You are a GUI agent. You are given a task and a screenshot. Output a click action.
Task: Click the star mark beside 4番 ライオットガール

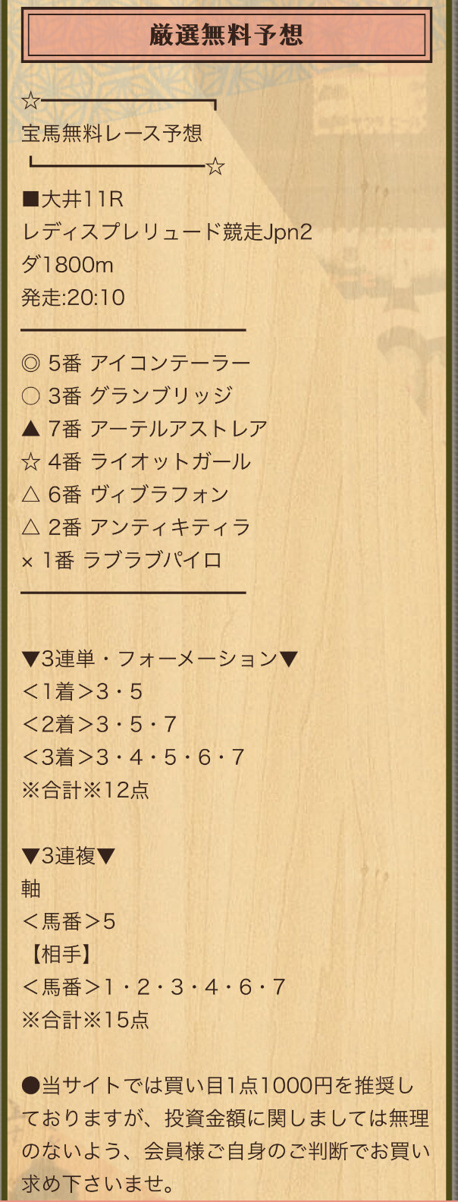pyautogui.click(x=30, y=461)
